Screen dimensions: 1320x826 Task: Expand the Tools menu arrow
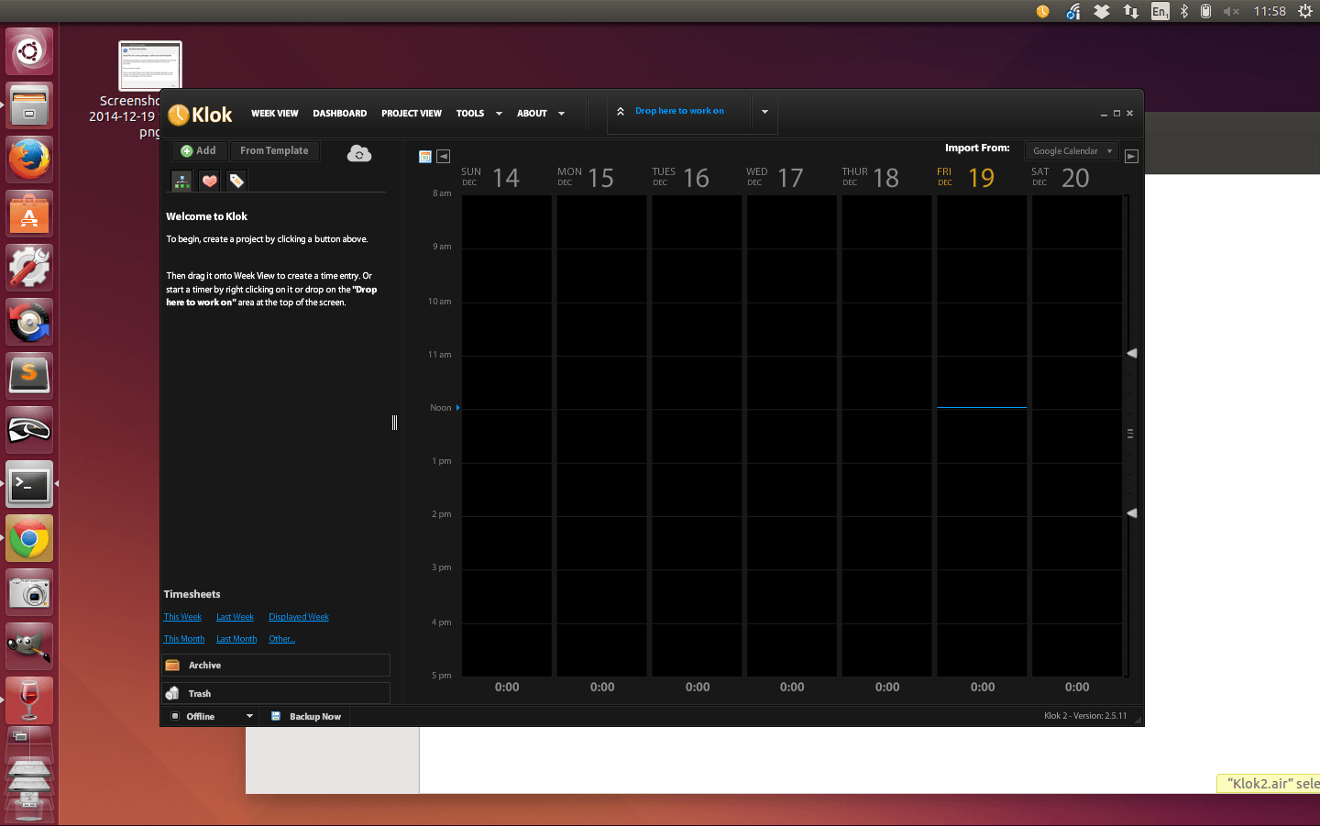499,114
